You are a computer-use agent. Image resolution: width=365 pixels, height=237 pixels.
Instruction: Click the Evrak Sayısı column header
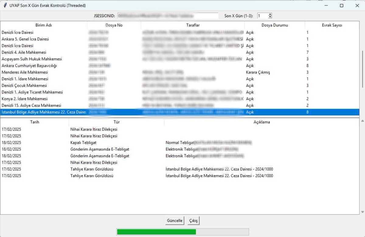[x=332, y=25]
